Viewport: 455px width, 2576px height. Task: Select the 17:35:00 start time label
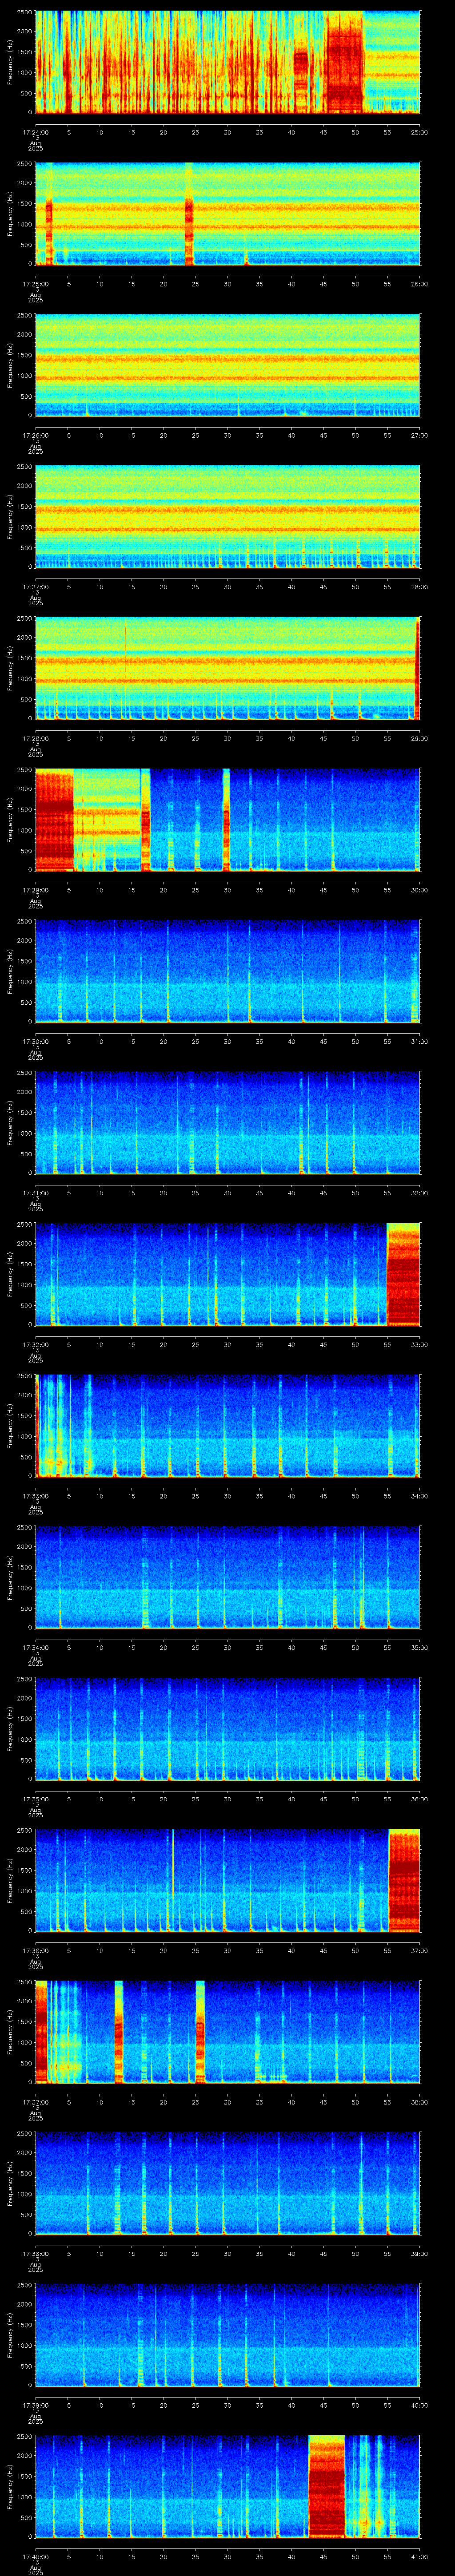point(36,1798)
